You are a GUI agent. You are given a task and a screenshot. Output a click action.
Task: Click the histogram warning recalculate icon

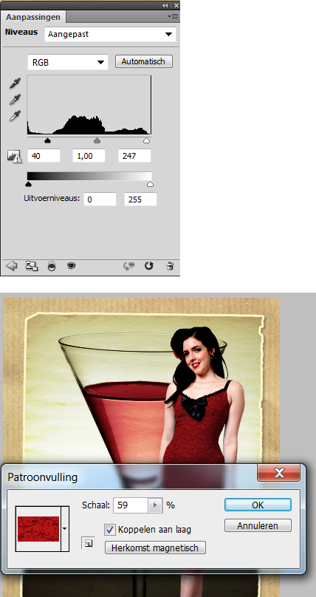pyautogui.click(x=15, y=157)
